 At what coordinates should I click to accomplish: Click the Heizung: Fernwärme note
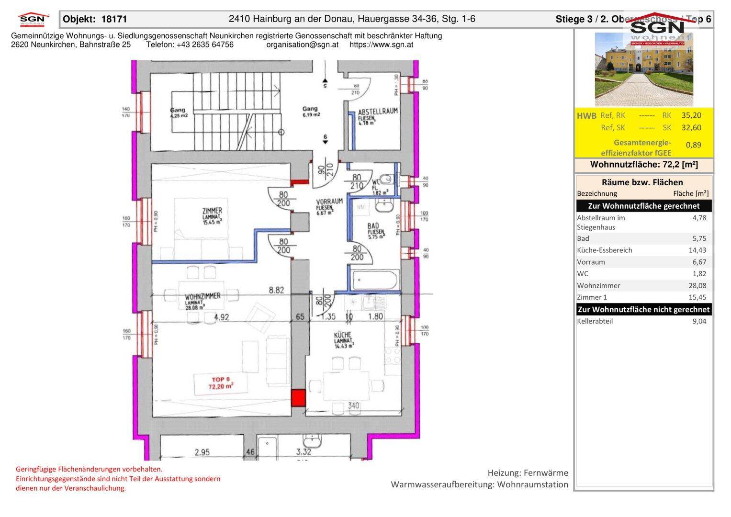coord(528,472)
